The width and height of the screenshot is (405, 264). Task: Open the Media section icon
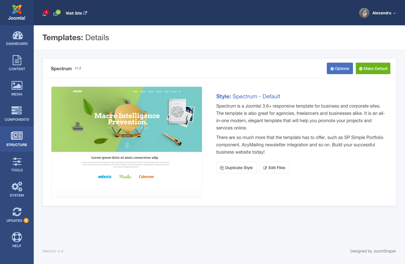pyautogui.click(x=17, y=85)
